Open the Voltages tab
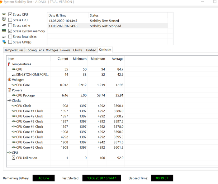 pos(52,50)
